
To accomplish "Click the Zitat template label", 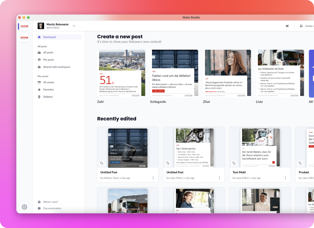I will (x=206, y=102).
